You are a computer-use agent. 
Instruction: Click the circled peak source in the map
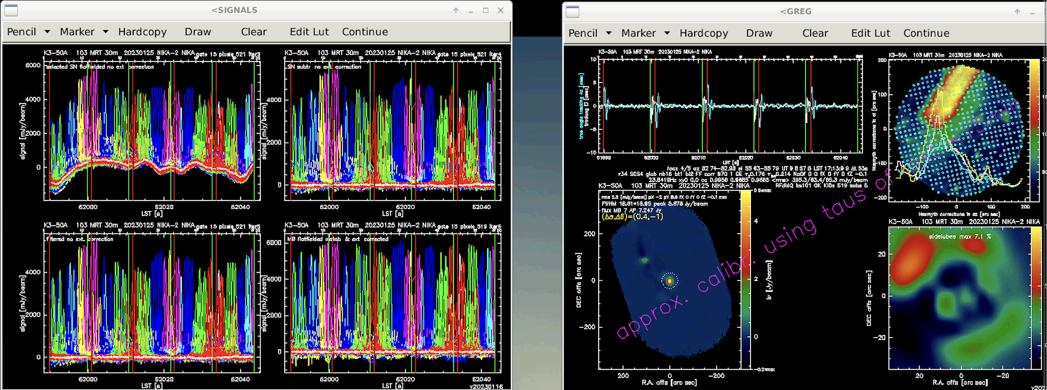669,281
